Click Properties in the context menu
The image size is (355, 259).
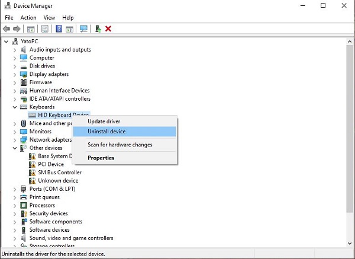(x=101, y=158)
